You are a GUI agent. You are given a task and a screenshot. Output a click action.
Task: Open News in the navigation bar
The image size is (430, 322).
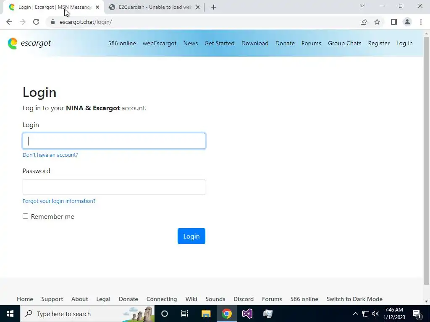[x=191, y=43]
